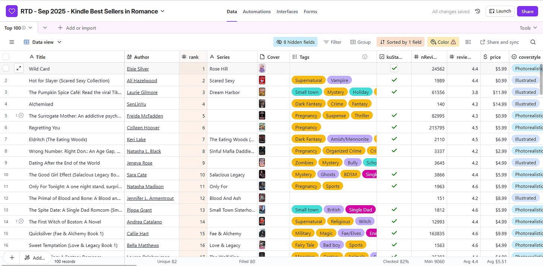This screenshot has height=266, width=543.
Task: Open the Unique 82 summary dropdown
Action: click(x=167, y=262)
